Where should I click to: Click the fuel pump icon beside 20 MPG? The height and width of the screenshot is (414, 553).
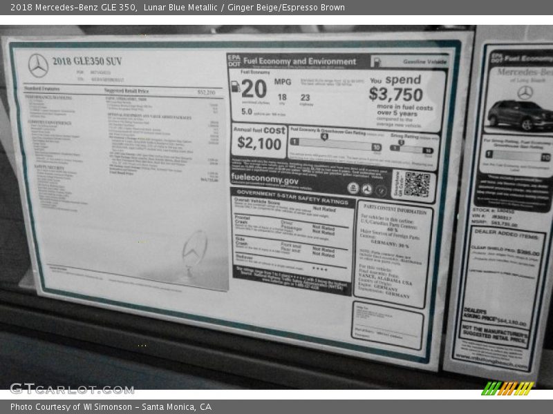coord(235,86)
